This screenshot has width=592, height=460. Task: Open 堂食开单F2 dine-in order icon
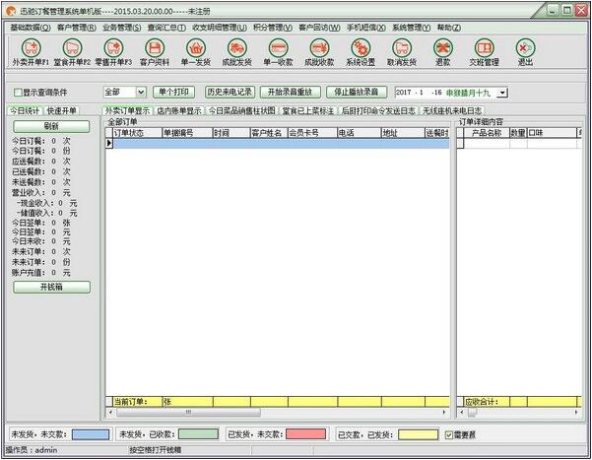pyautogui.click(x=72, y=47)
